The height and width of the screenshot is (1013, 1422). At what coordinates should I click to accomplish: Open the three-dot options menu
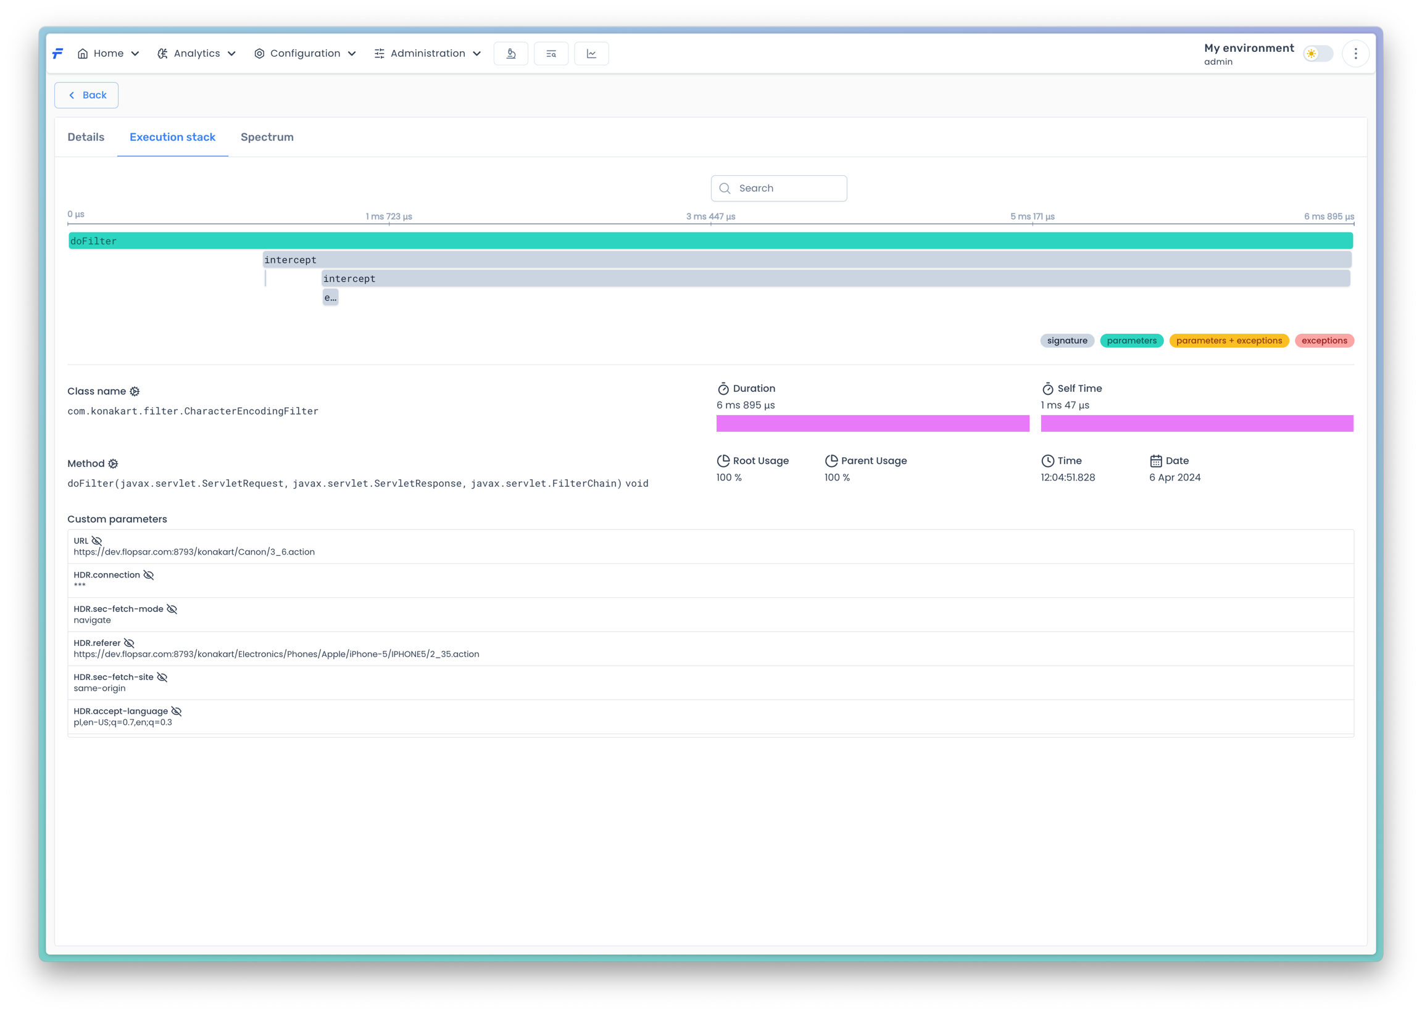1355,54
